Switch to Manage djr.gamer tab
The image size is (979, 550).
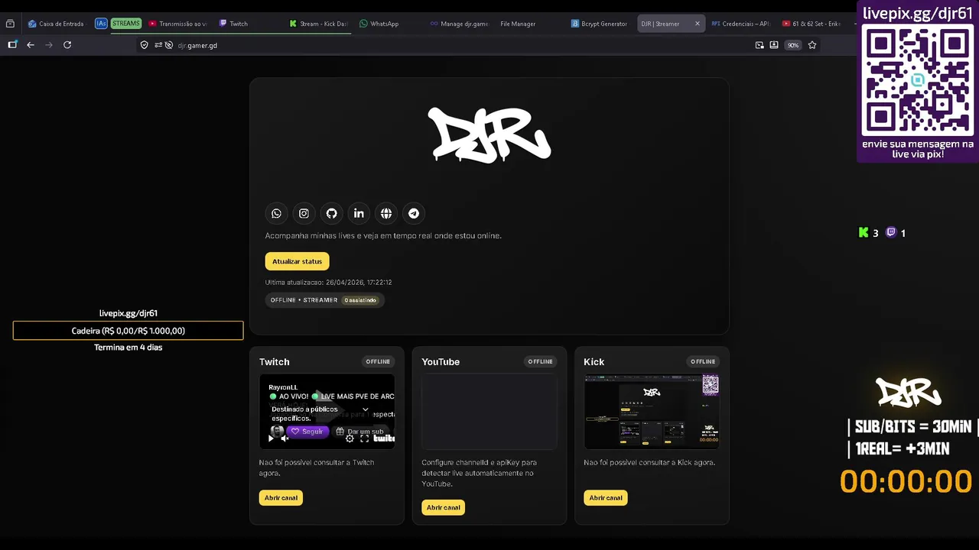tap(459, 24)
